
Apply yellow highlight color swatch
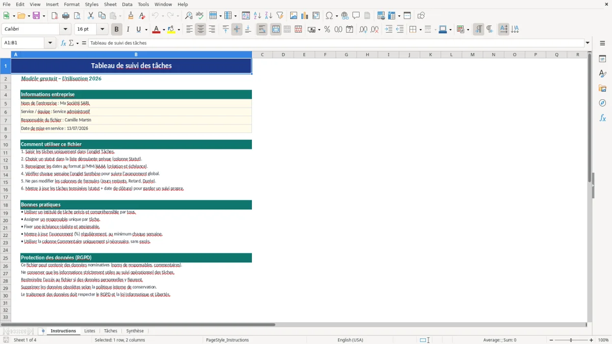coord(171,30)
